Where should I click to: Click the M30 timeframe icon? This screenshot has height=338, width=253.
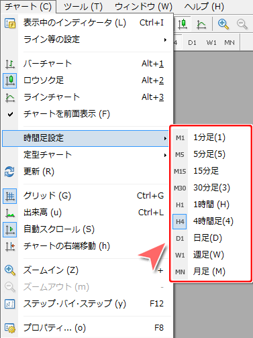click(x=180, y=188)
